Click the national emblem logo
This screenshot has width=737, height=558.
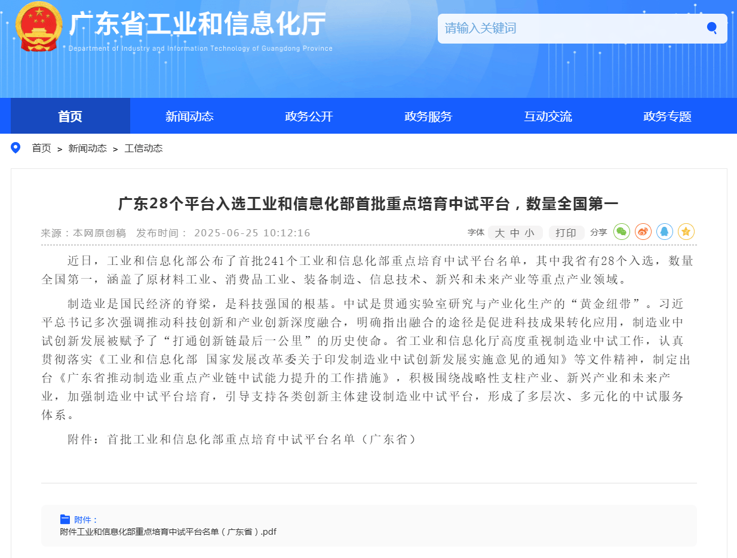tap(38, 27)
